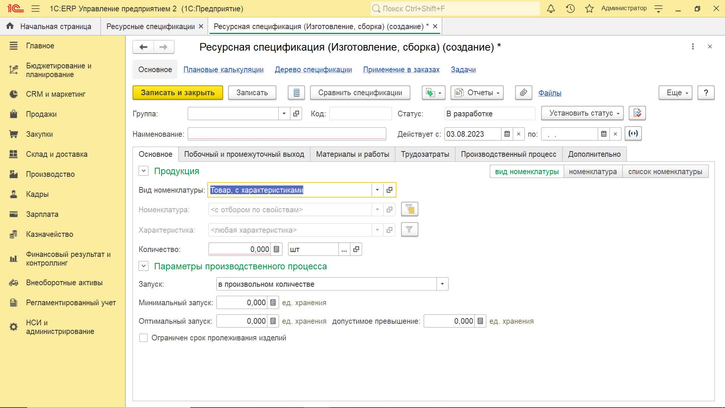Open Применение в заказах link
The height and width of the screenshot is (408, 725).
(401, 70)
